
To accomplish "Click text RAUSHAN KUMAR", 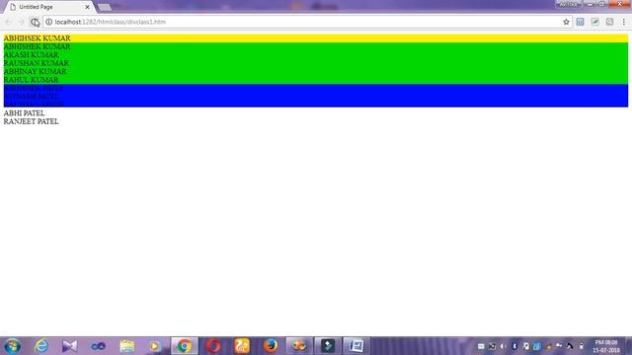I will (36, 63).
